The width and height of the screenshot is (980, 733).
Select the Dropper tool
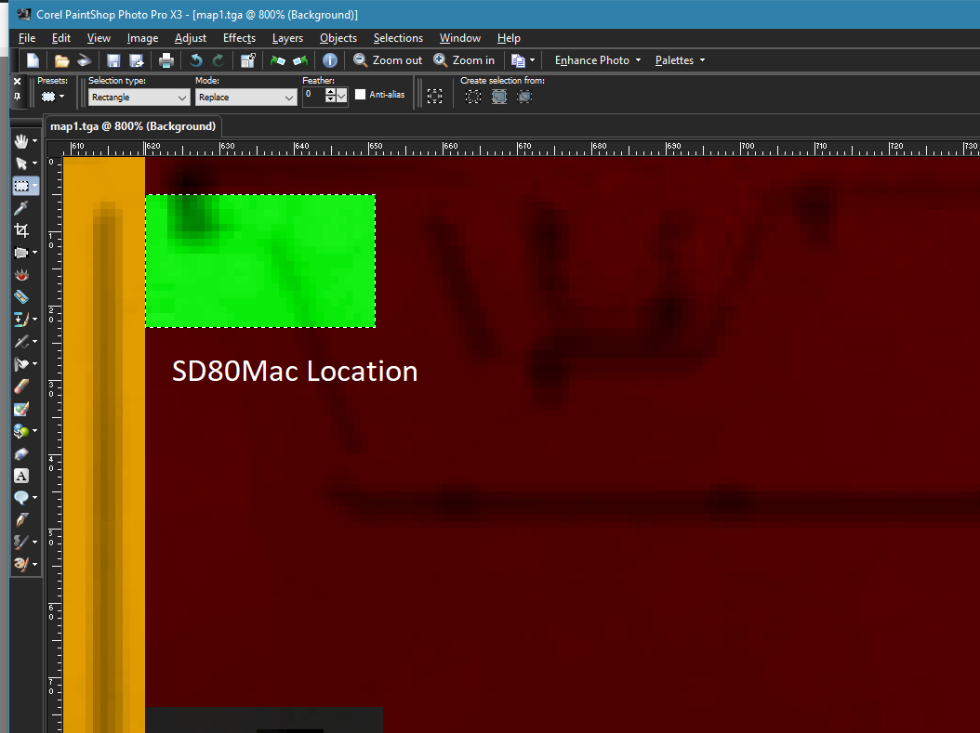tap(21, 208)
